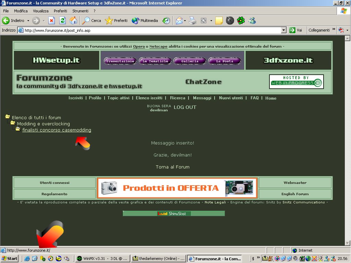Stop page loading with red X icon
Image resolution: width=351 pixels, height=263 pixels.
click(x=51, y=21)
